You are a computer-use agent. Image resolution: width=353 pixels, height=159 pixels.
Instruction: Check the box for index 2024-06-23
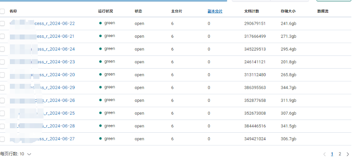[x=2, y=62]
